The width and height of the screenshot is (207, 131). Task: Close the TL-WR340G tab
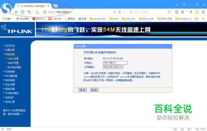[x=48, y=6]
